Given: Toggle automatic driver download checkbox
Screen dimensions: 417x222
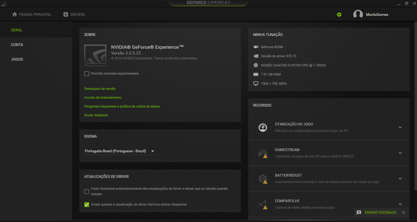Looking at the screenshot, I should 87,192.
